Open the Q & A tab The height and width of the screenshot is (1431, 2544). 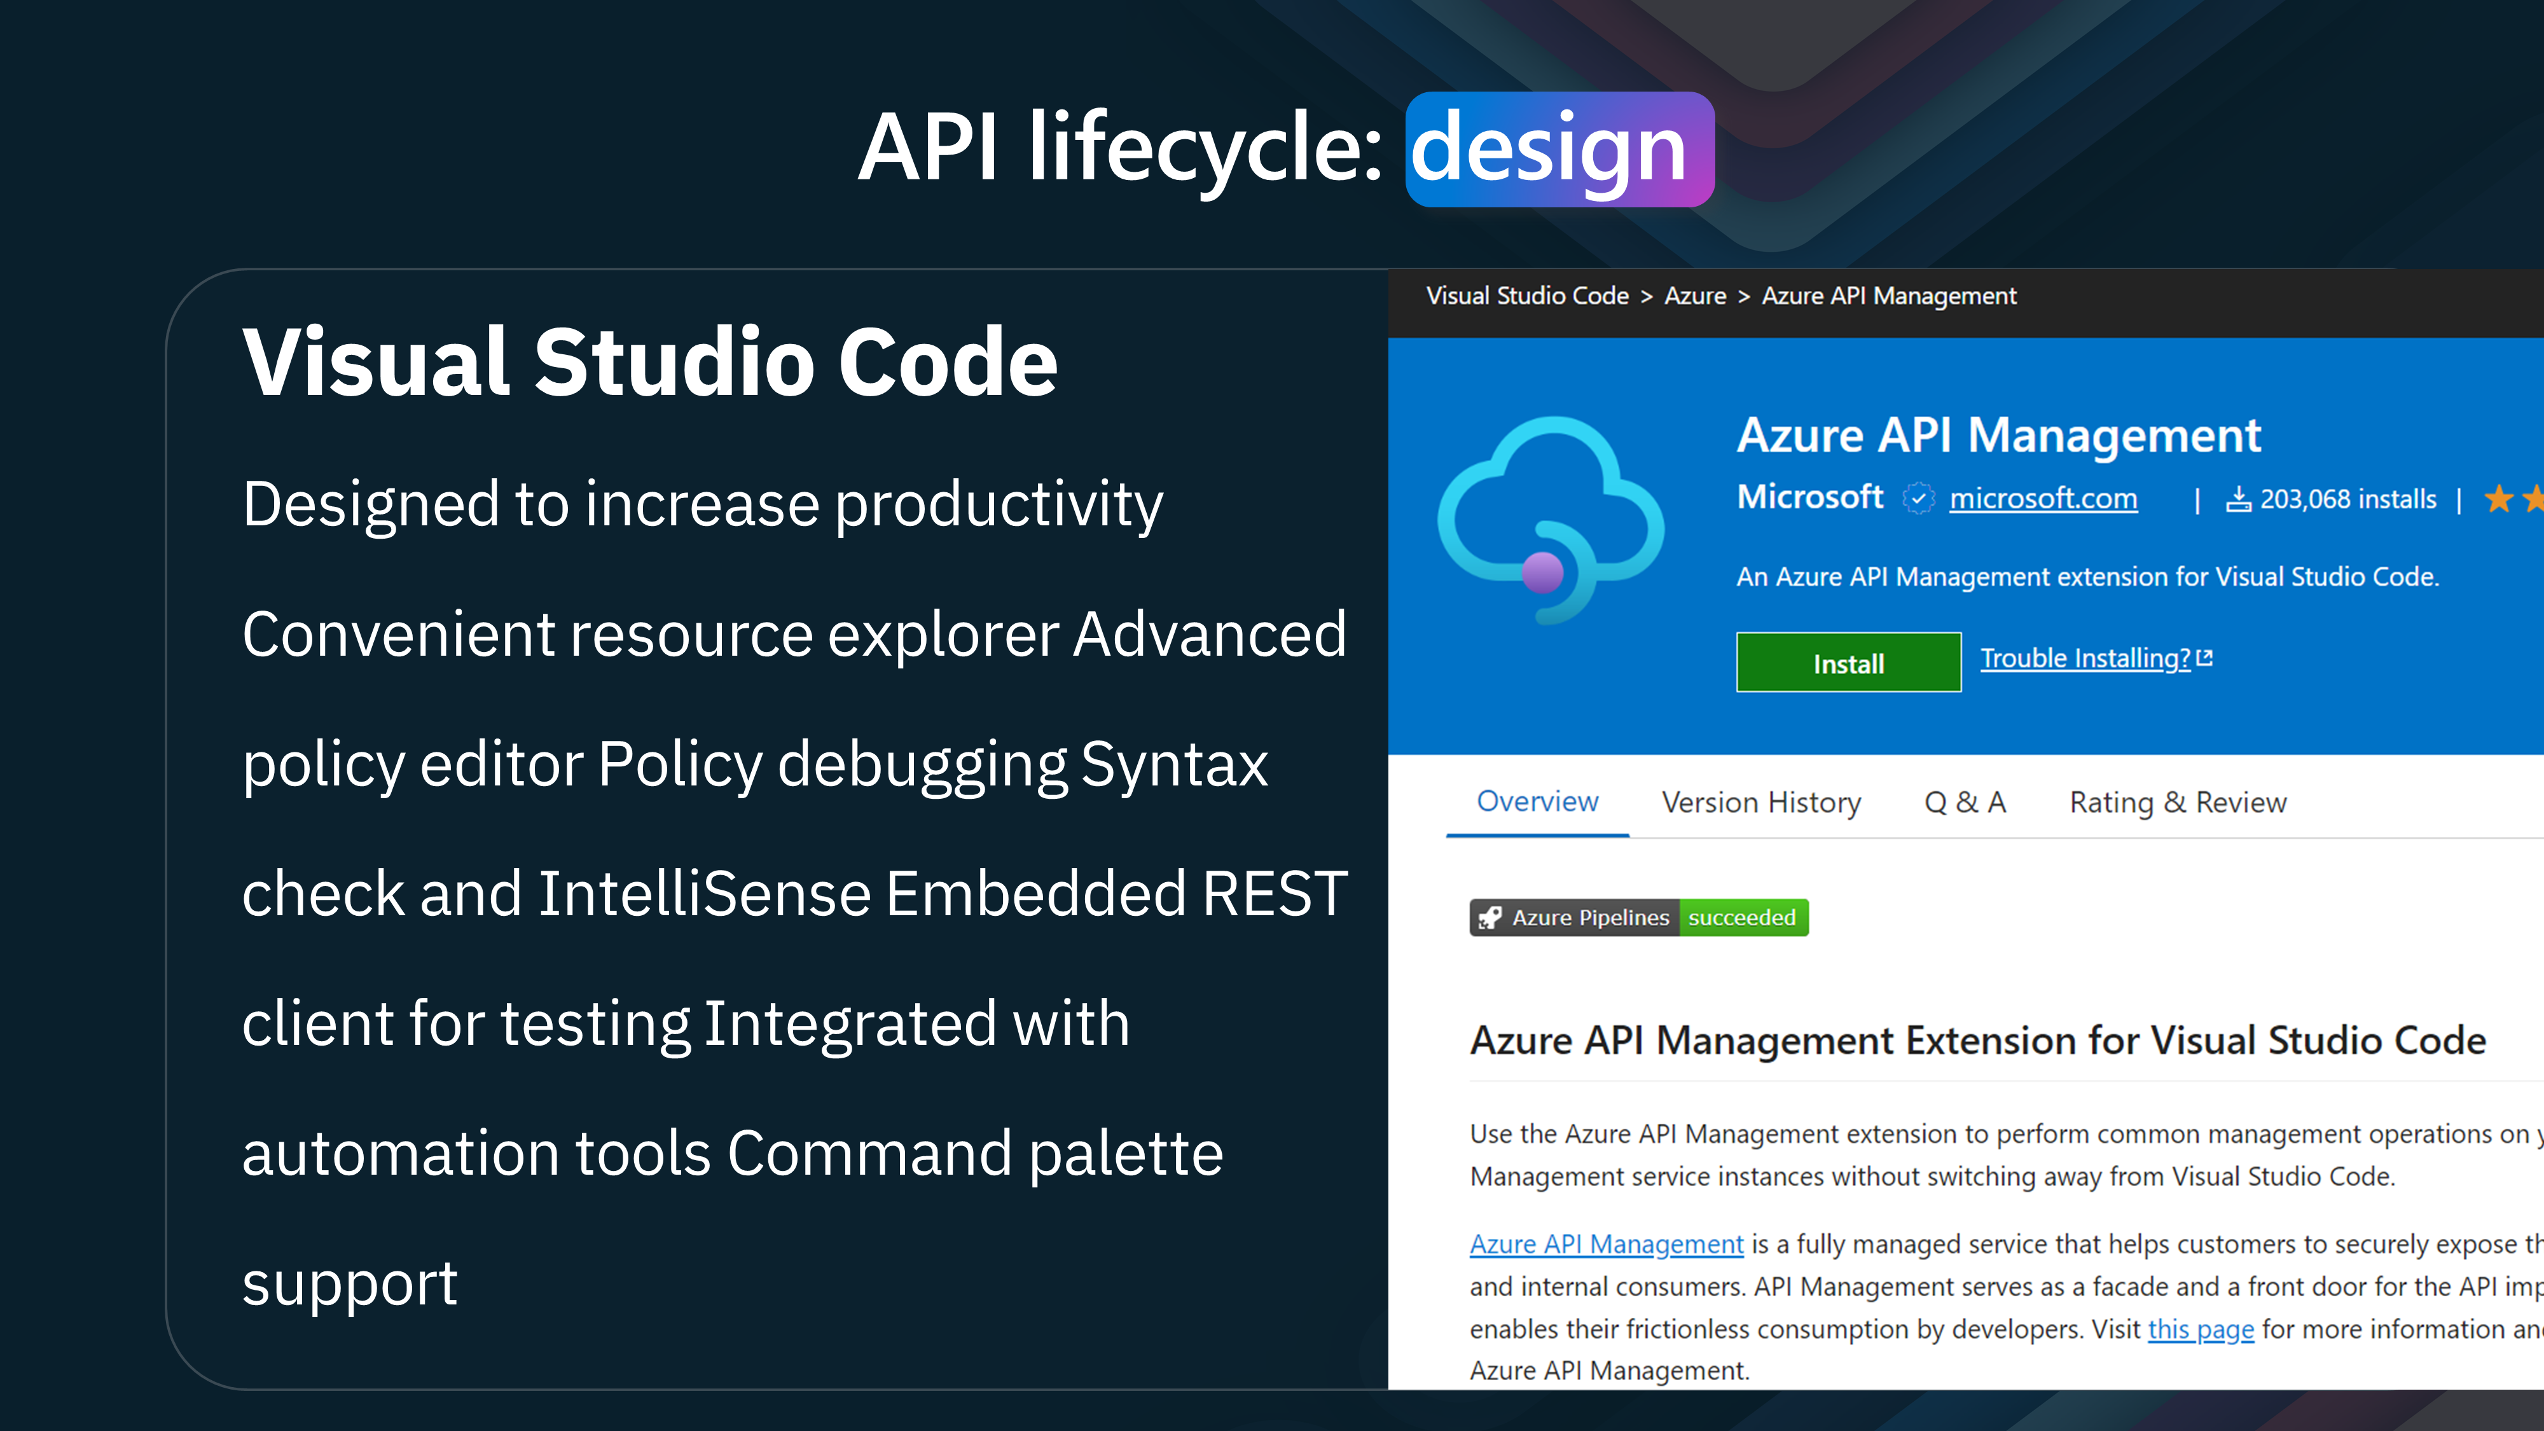click(1965, 802)
